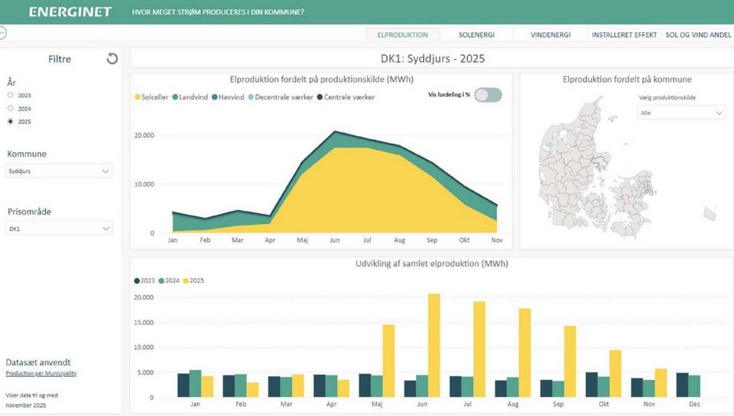Image resolution: width=734 pixels, height=416 pixels.
Task: Click the collapse circle icon at left edge
Action: point(2,33)
